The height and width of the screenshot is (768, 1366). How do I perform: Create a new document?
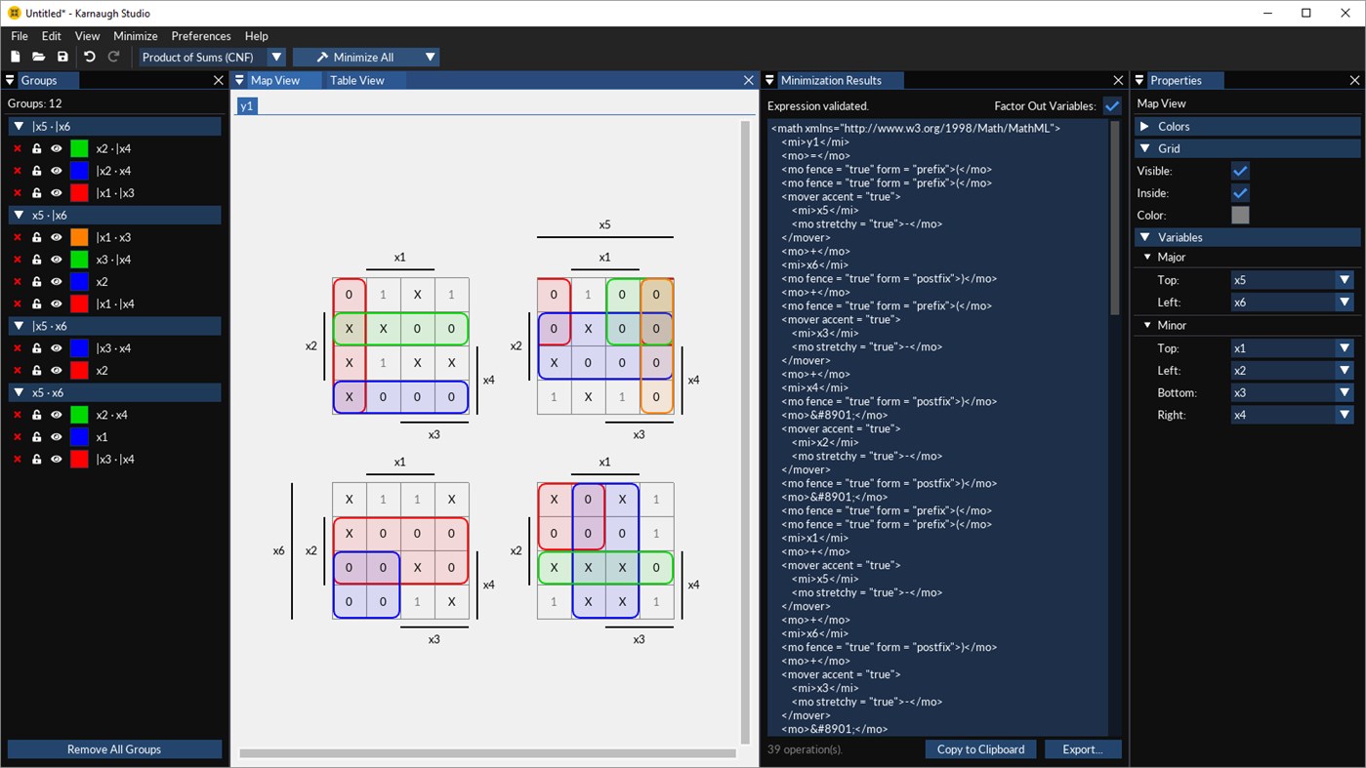[15, 57]
